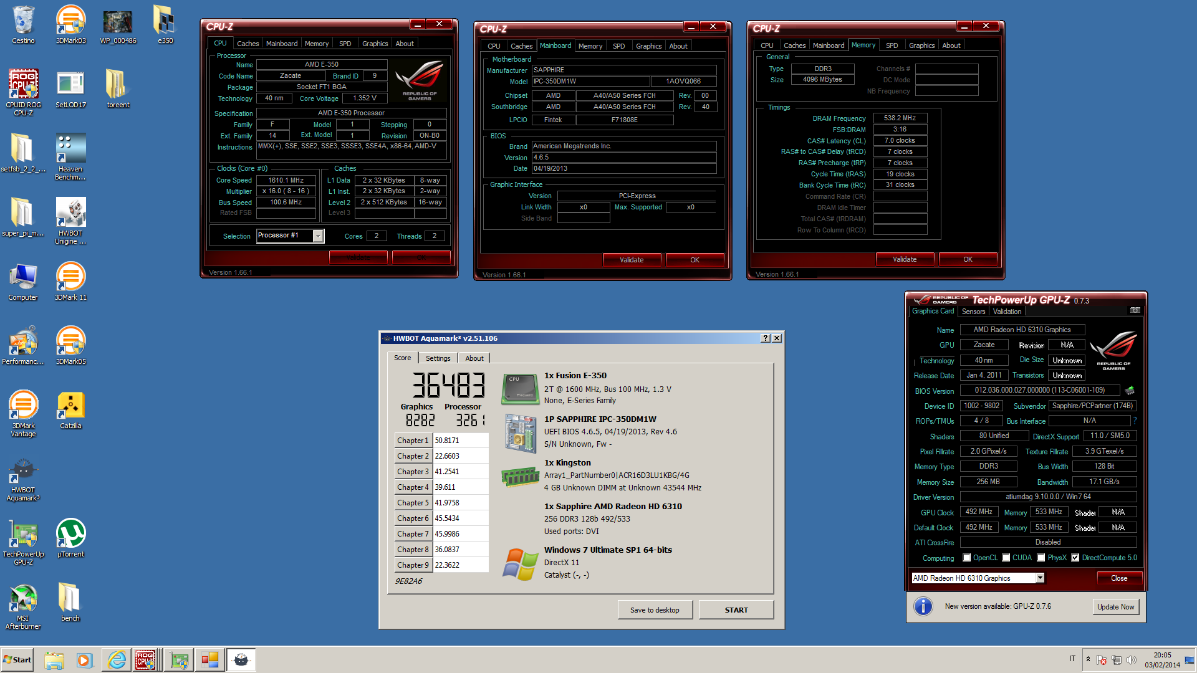Click Save to desktop button
The height and width of the screenshot is (673, 1197).
pyautogui.click(x=655, y=610)
